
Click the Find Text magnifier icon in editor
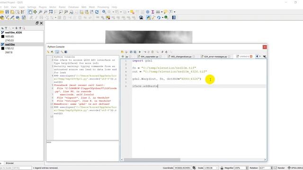pos(158,52)
